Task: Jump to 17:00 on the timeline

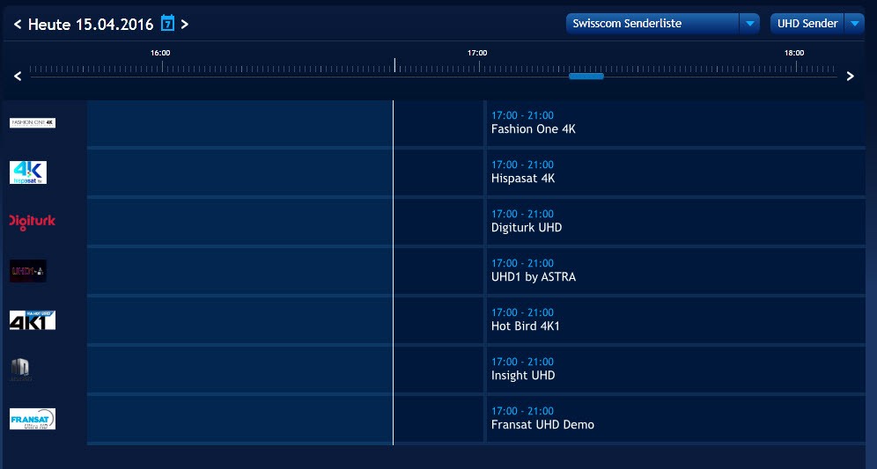Action: [477, 53]
